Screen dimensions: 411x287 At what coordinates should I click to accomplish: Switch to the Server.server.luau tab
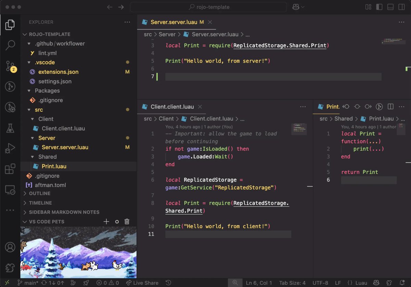[174, 22]
